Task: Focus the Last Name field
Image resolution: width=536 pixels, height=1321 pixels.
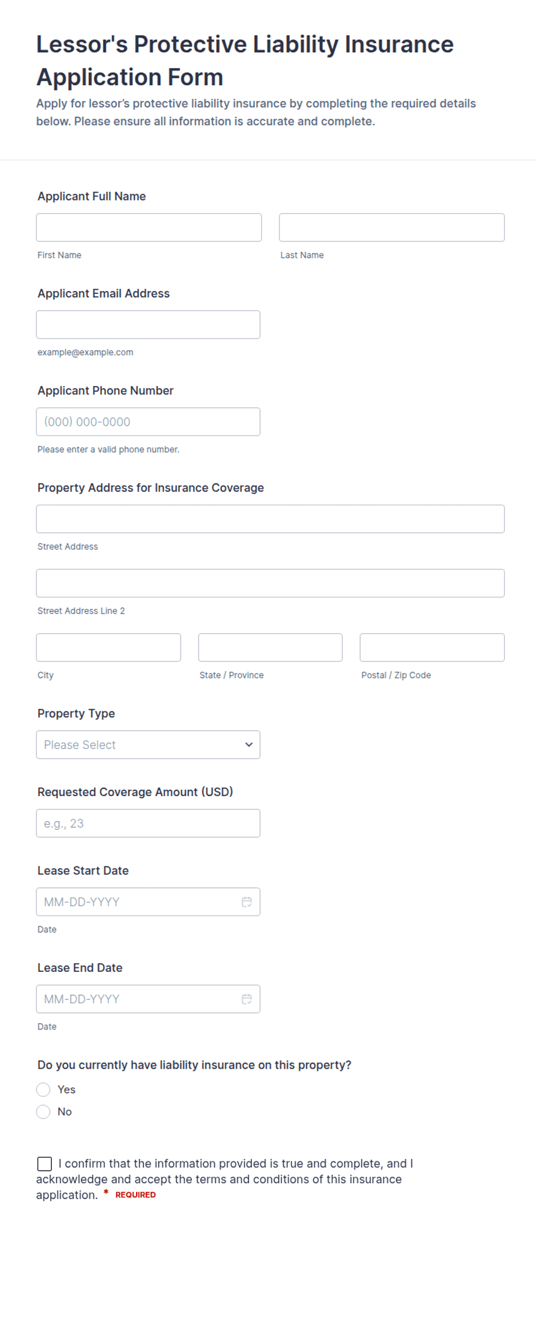Action: coord(392,228)
